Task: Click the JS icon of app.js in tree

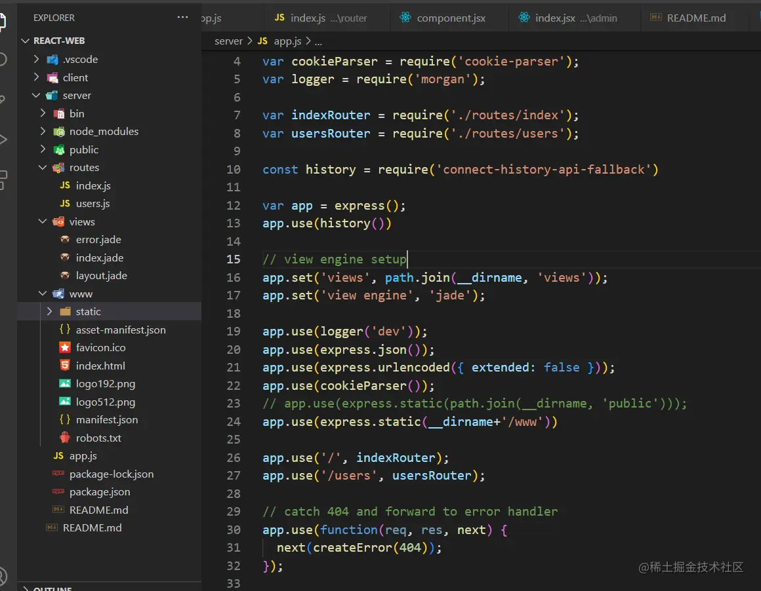Action: tap(59, 456)
